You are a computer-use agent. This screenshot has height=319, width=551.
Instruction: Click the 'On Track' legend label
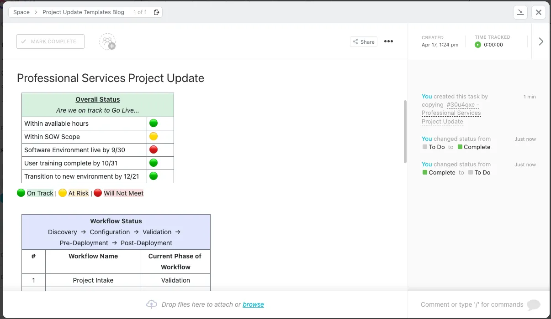pyautogui.click(x=40, y=193)
